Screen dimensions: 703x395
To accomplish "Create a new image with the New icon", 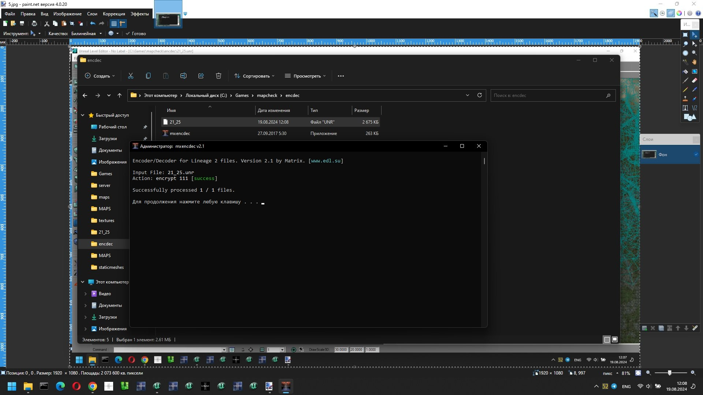I will [5, 23].
